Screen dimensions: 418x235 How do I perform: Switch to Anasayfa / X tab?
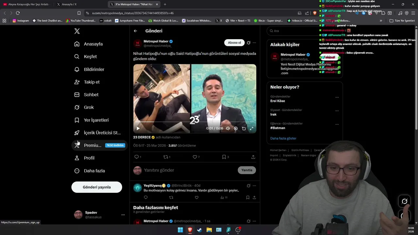(80, 4)
